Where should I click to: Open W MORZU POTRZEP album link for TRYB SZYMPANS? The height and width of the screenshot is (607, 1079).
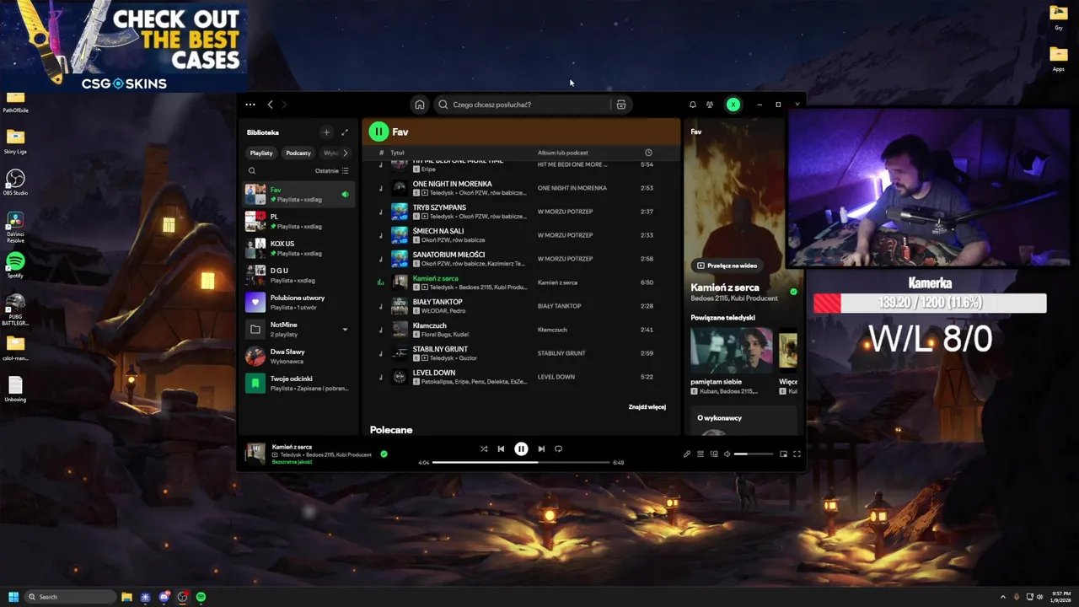(x=565, y=212)
